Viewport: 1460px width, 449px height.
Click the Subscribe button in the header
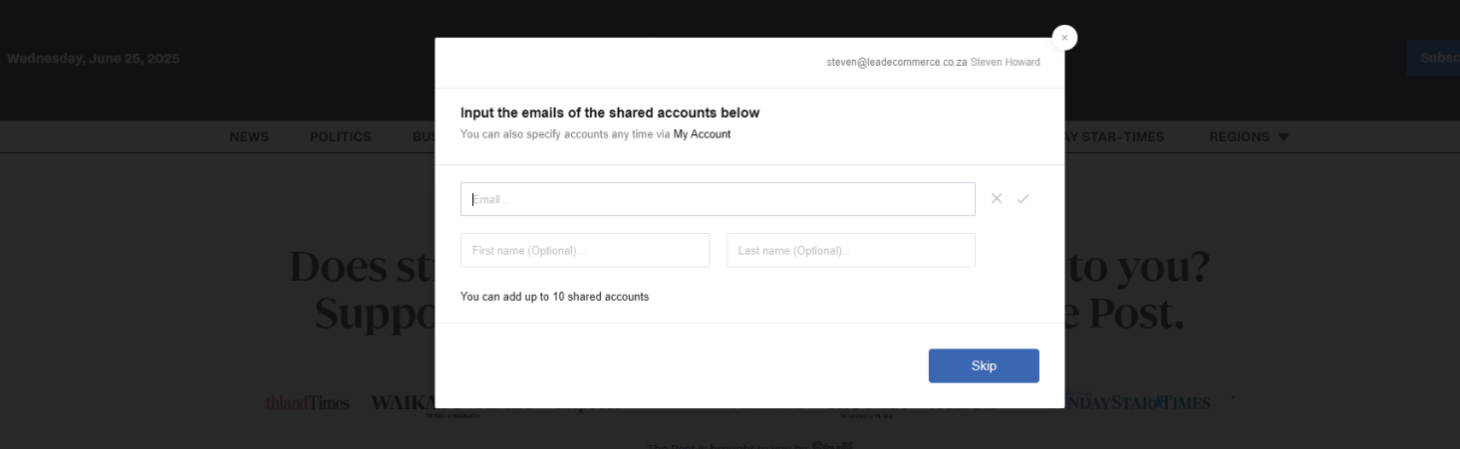point(1433,58)
